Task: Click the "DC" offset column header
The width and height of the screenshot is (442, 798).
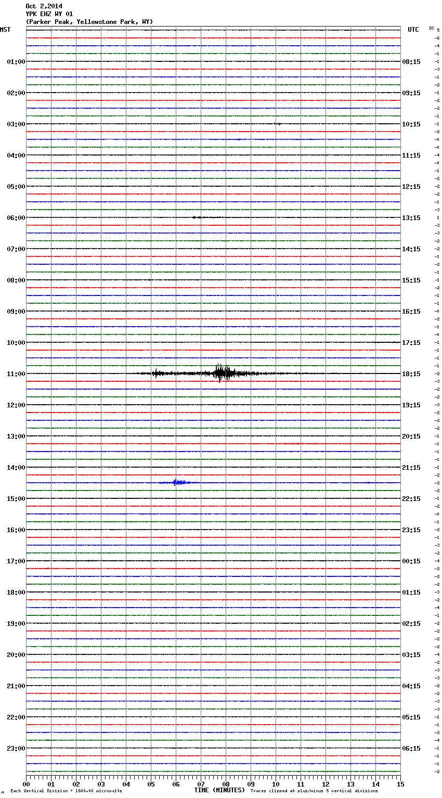Action: [x=432, y=28]
